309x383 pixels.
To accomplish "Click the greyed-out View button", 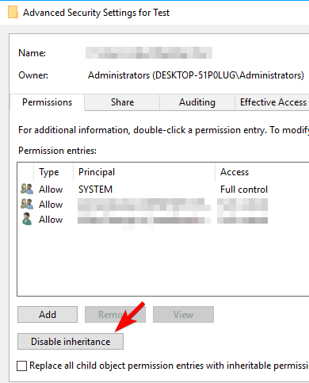I will [183, 315].
